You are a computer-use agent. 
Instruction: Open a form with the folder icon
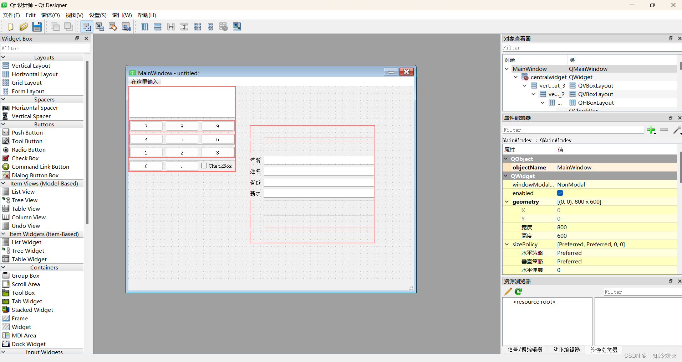[x=24, y=27]
